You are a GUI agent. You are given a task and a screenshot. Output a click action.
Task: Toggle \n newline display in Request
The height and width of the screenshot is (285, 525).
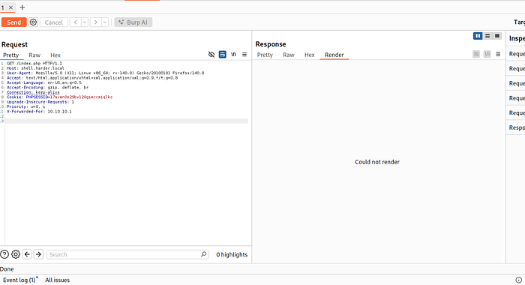click(233, 55)
